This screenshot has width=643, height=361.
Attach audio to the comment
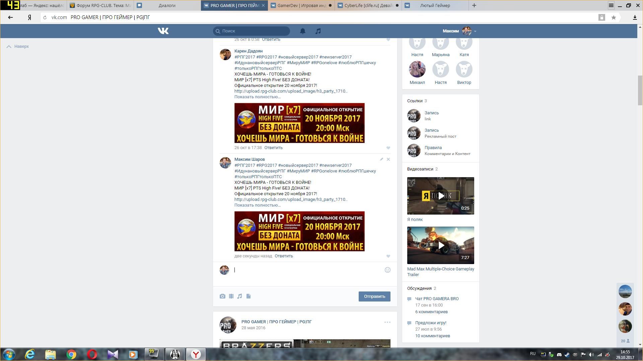pyautogui.click(x=239, y=296)
